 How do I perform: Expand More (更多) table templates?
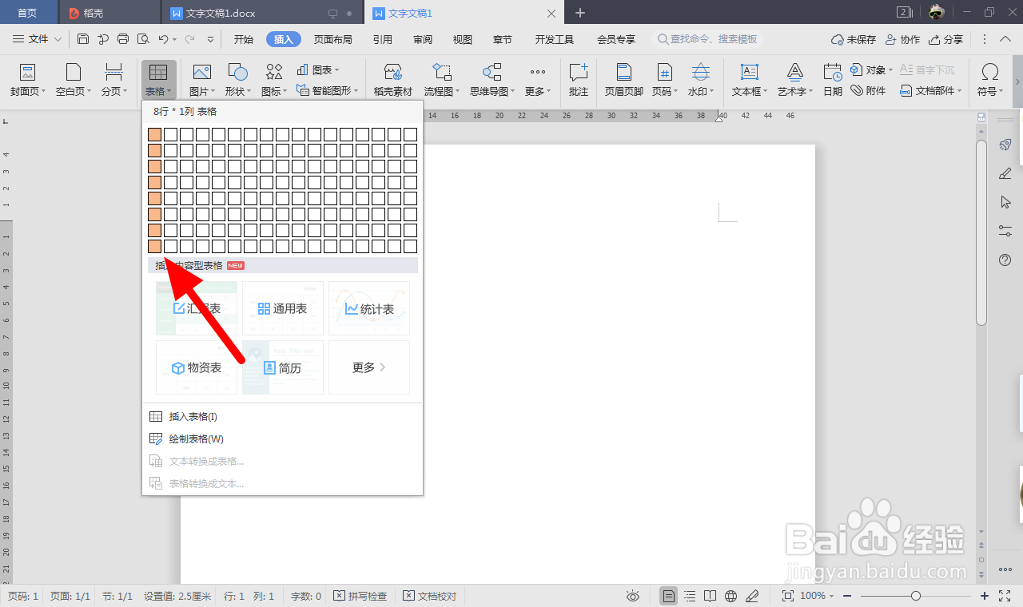pos(369,367)
